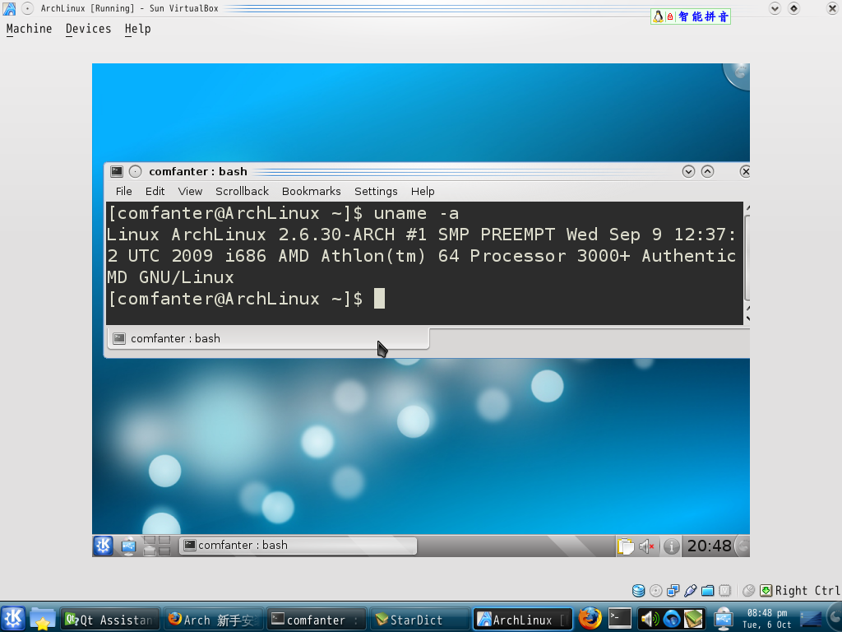842x632 pixels.
Task: Click the muted volume icon in guest tray
Action: click(x=646, y=546)
